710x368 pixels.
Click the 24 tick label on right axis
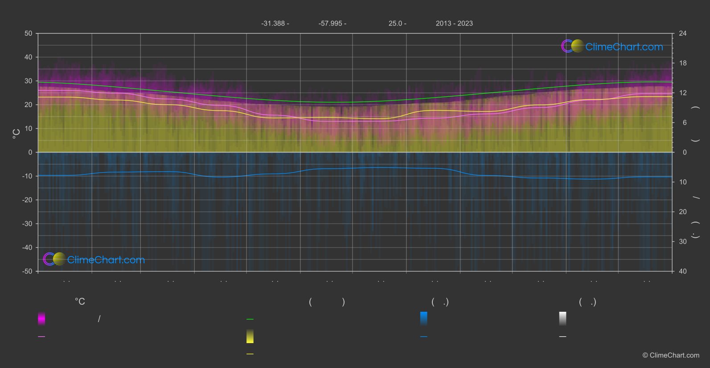tap(682, 33)
